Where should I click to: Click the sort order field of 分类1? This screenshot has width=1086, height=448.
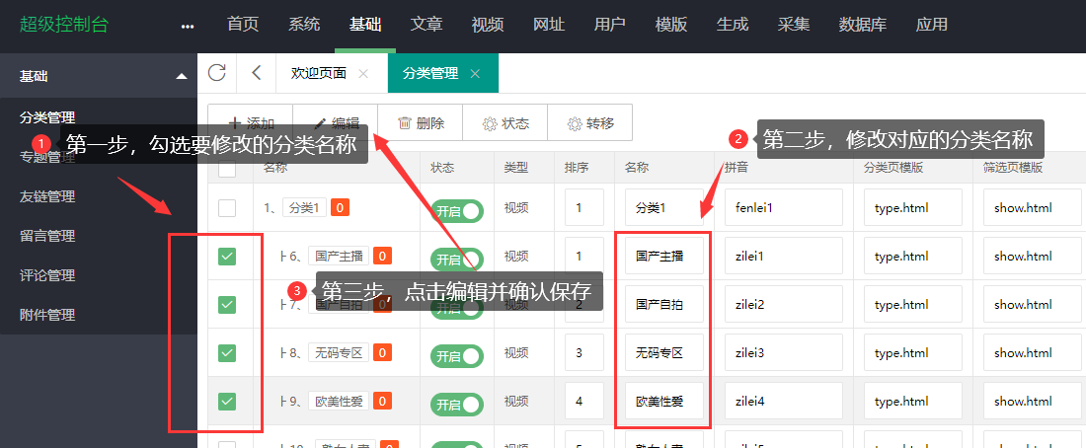(x=583, y=208)
